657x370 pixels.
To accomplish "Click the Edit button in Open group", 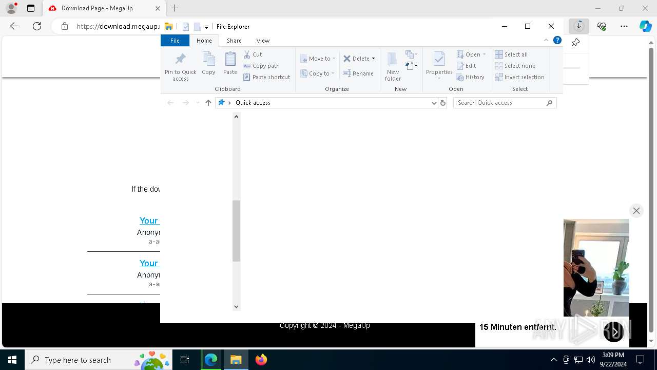I will pos(467,66).
